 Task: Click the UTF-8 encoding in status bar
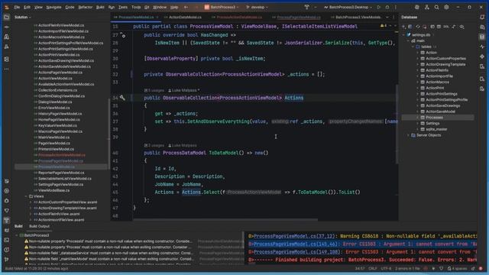tap(385, 268)
